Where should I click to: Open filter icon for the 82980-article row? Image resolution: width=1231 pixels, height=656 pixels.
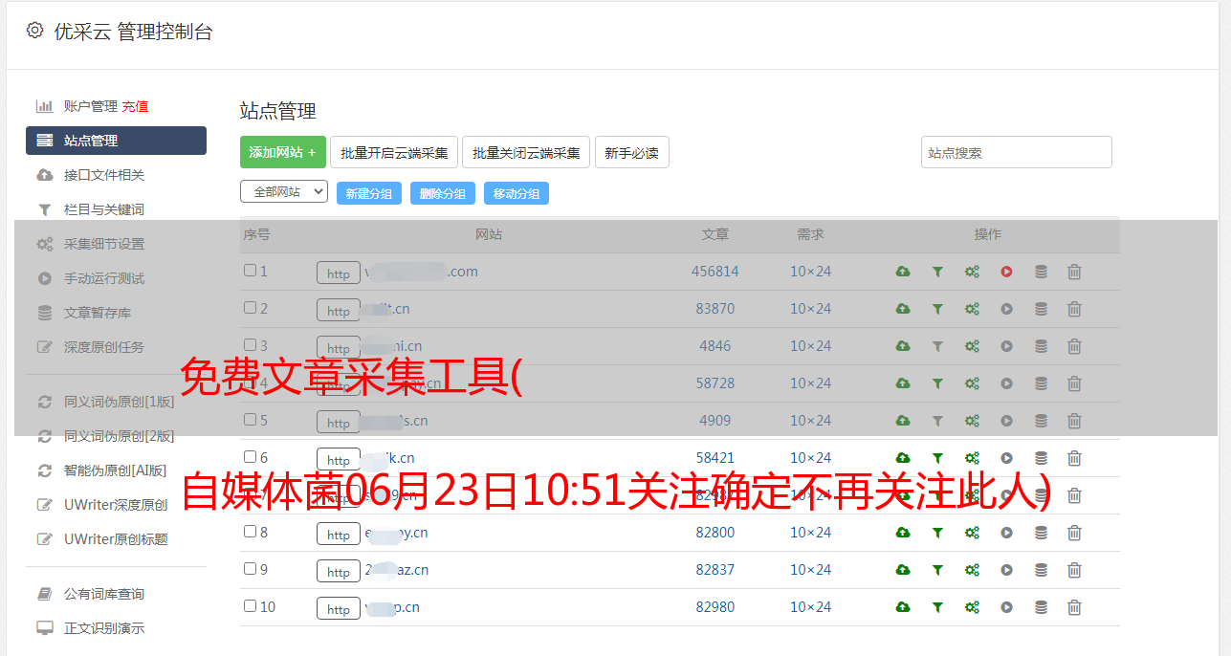pyautogui.click(x=937, y=607)
